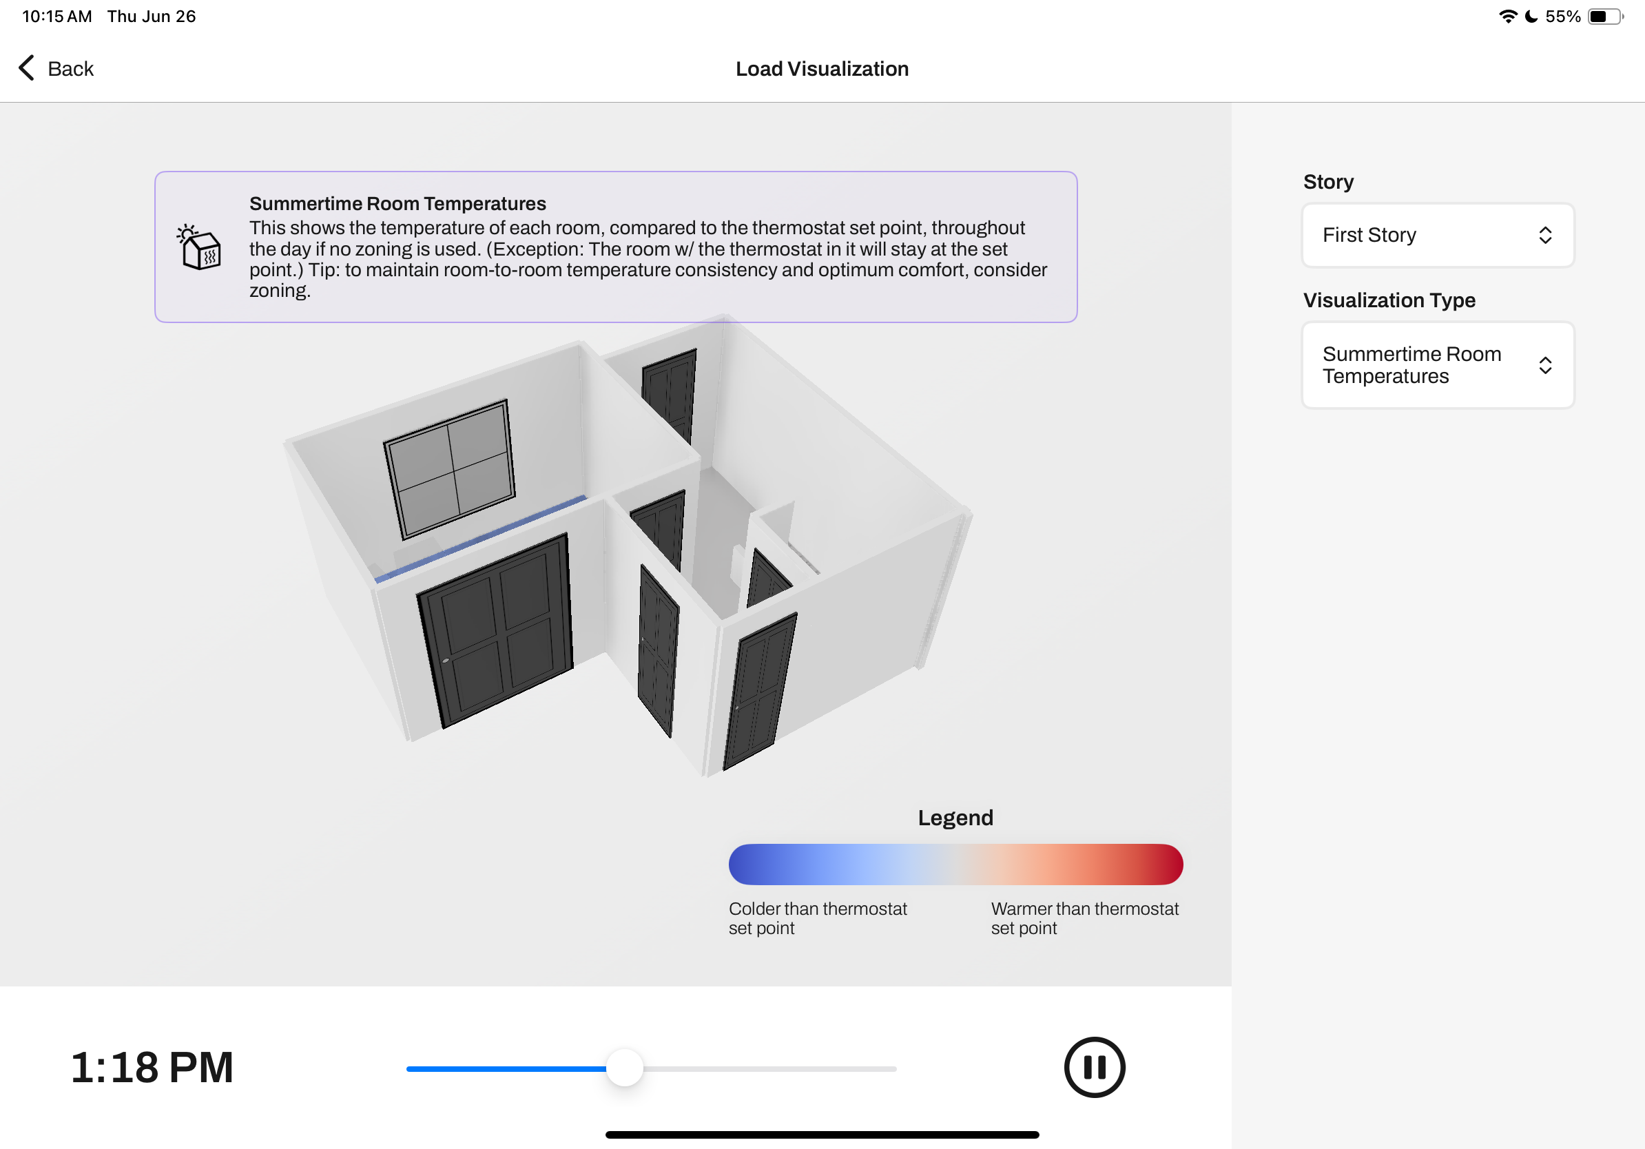Click the Back text label
This screenshot has width=1645, height=1149.
pyautogui.click(x=70, y=69)
